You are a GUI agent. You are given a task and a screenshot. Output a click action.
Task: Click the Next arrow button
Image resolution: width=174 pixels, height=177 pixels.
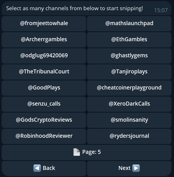(129, 168)
